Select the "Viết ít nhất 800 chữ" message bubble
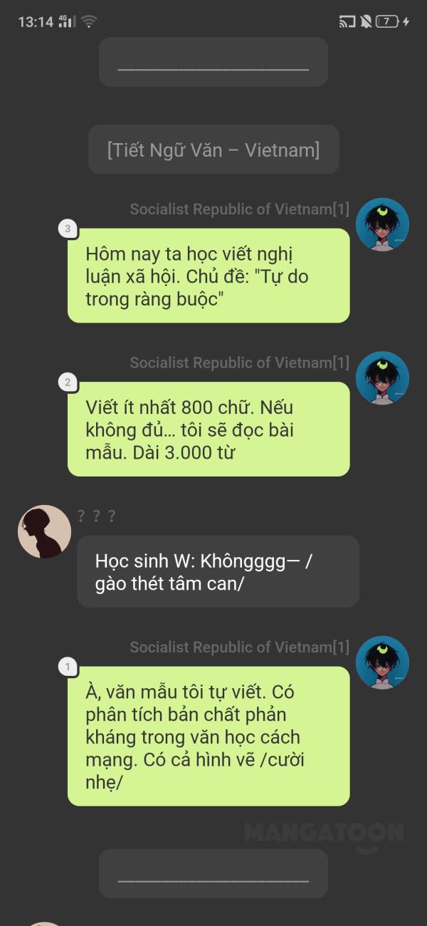 [x=209, y=430]
